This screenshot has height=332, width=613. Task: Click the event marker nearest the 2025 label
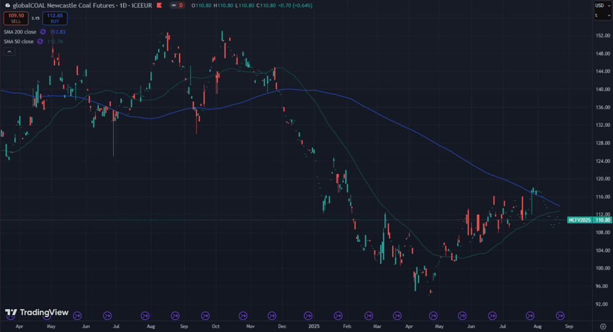point(308,315)
